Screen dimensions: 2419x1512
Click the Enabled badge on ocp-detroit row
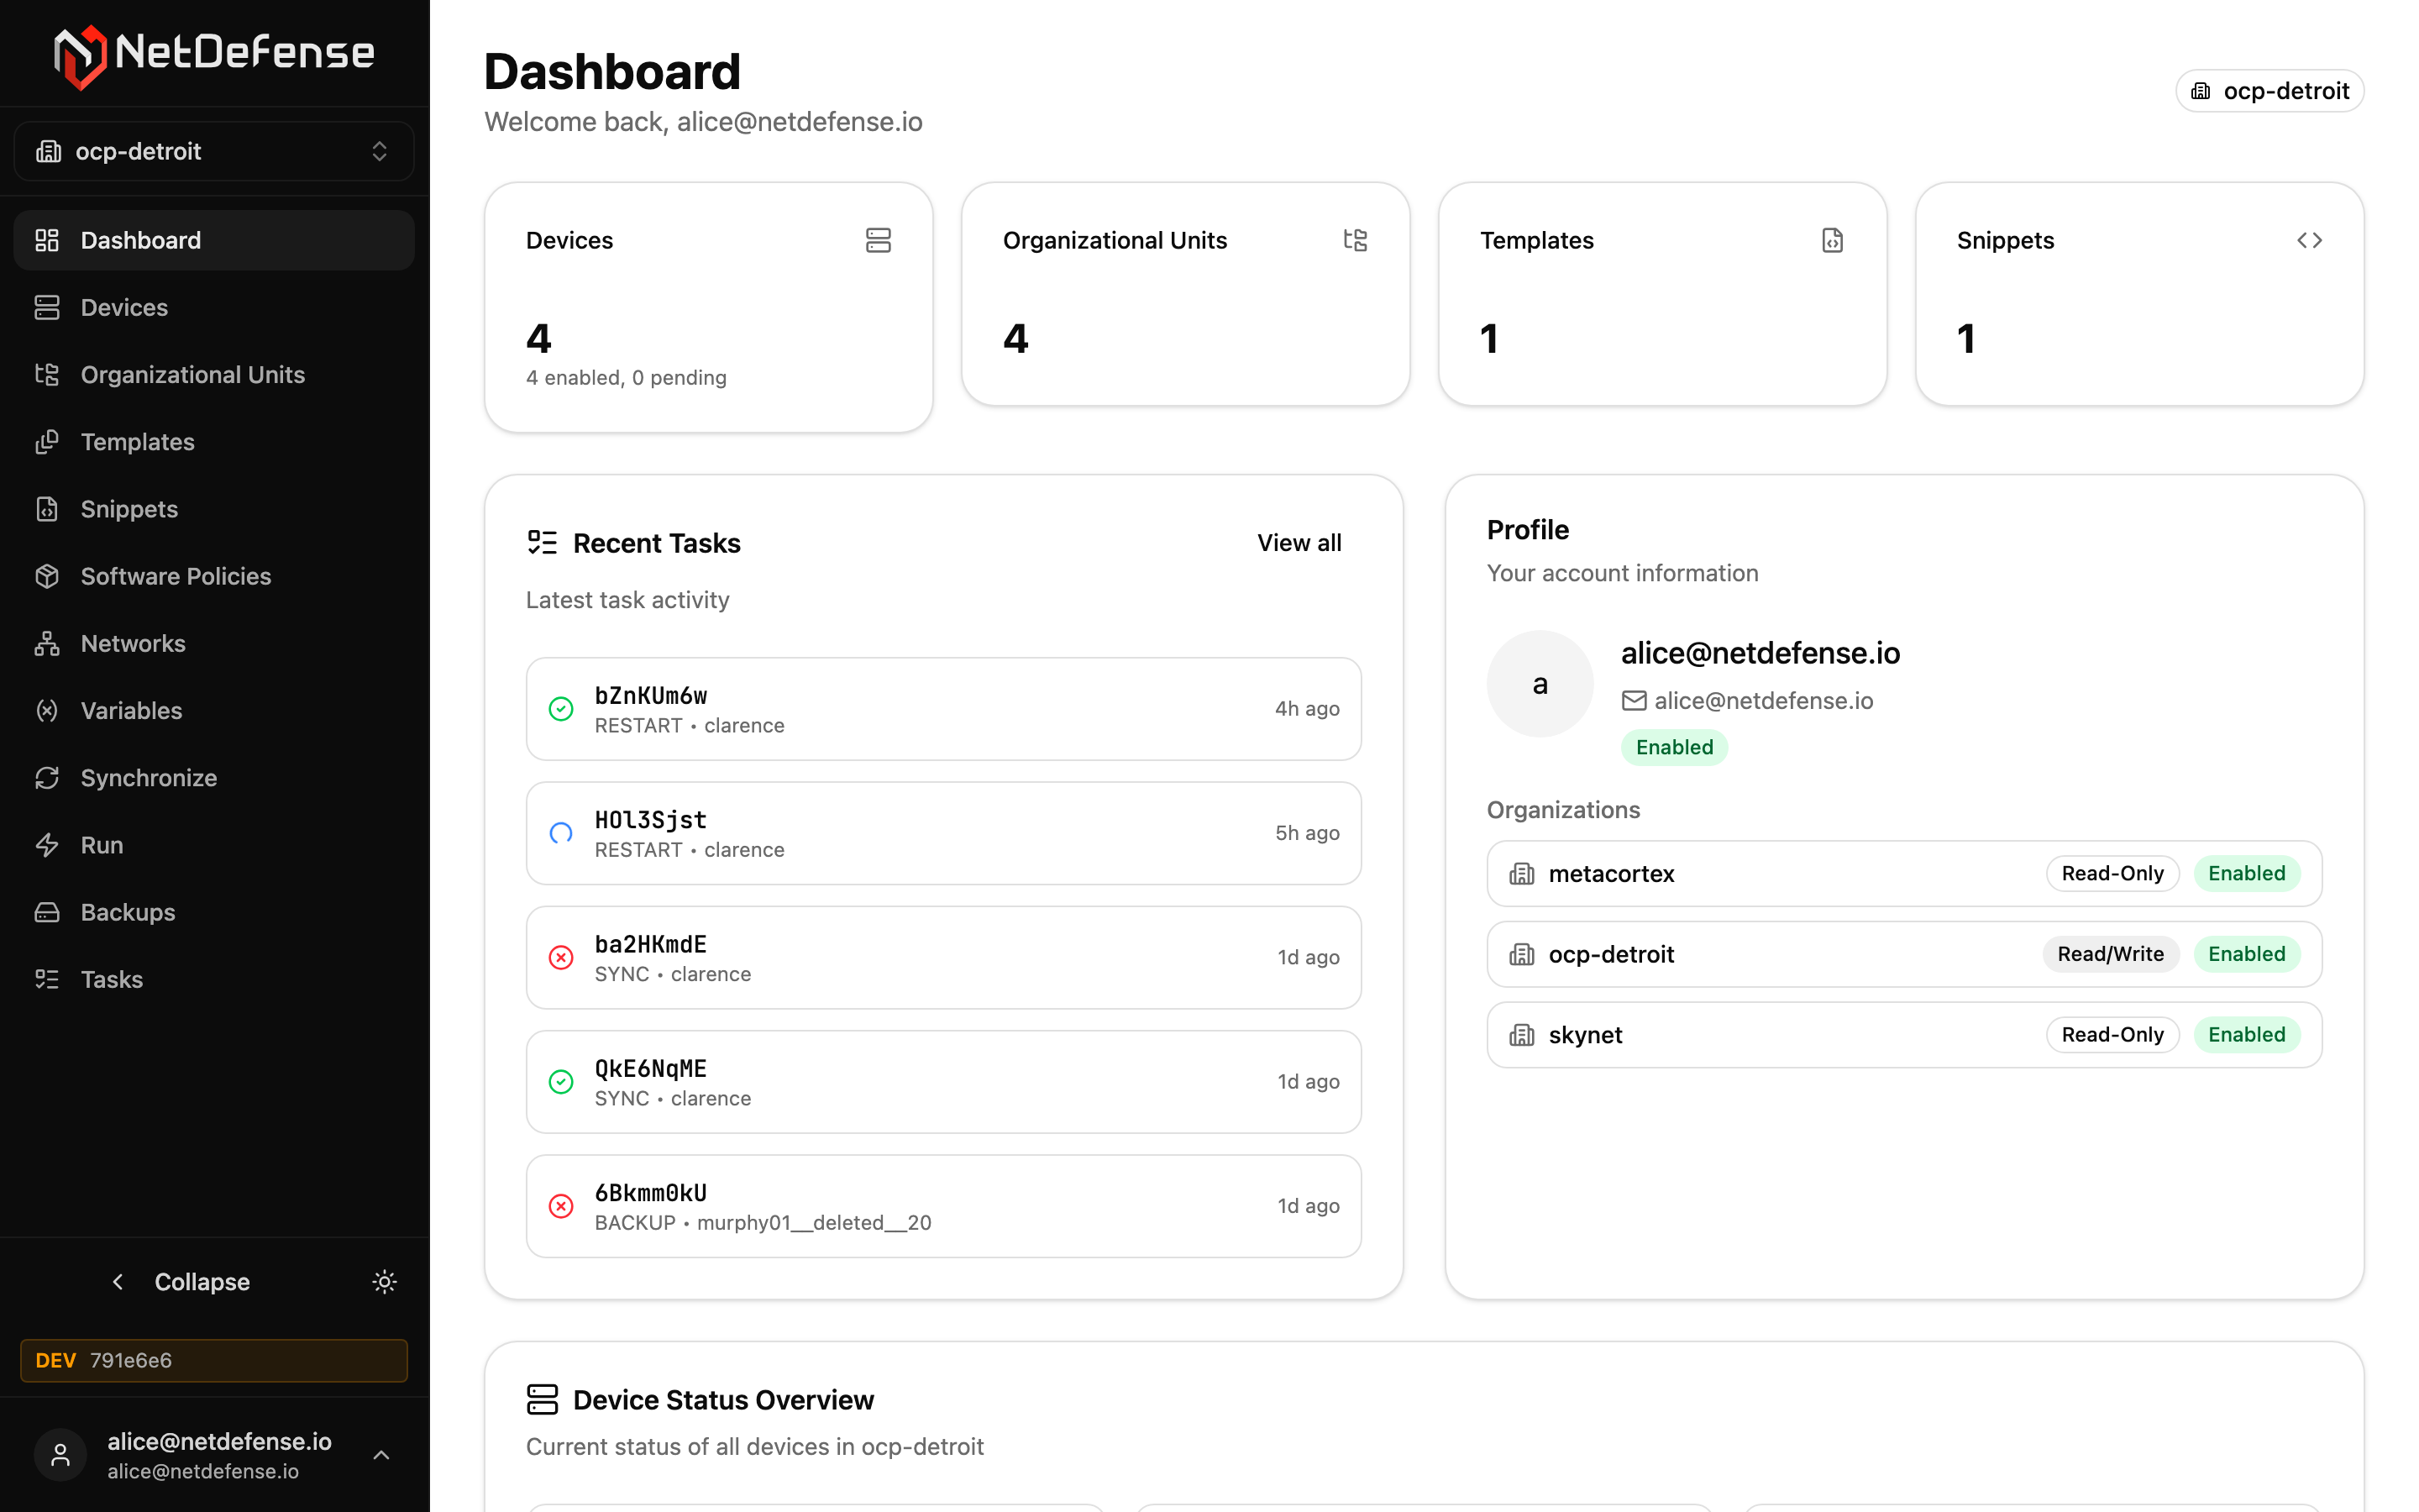[2246, 954]
